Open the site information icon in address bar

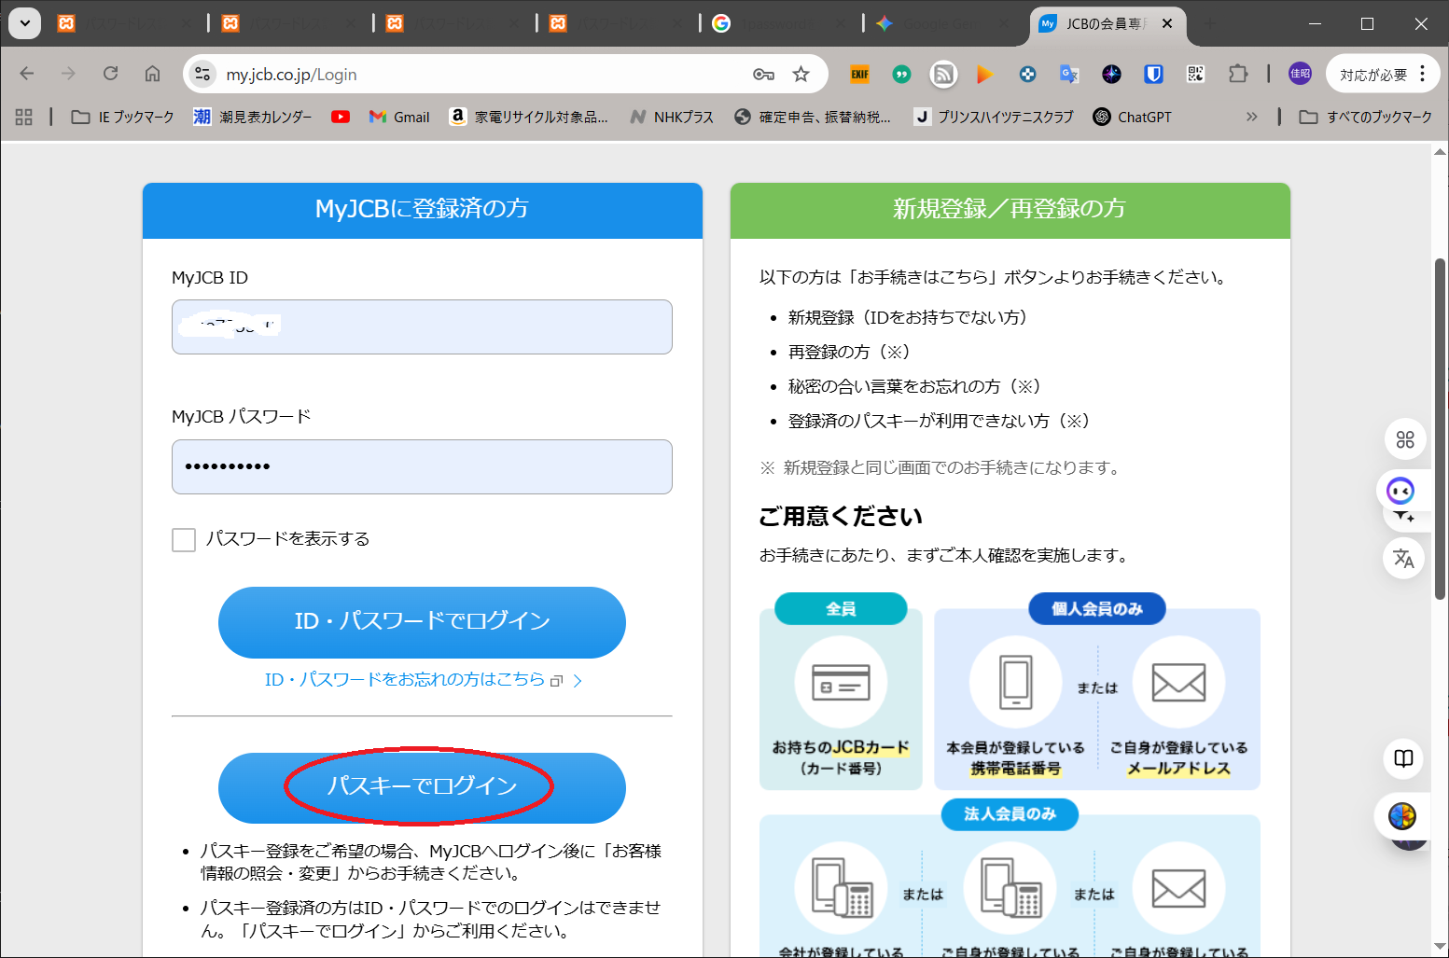point(202,75)
